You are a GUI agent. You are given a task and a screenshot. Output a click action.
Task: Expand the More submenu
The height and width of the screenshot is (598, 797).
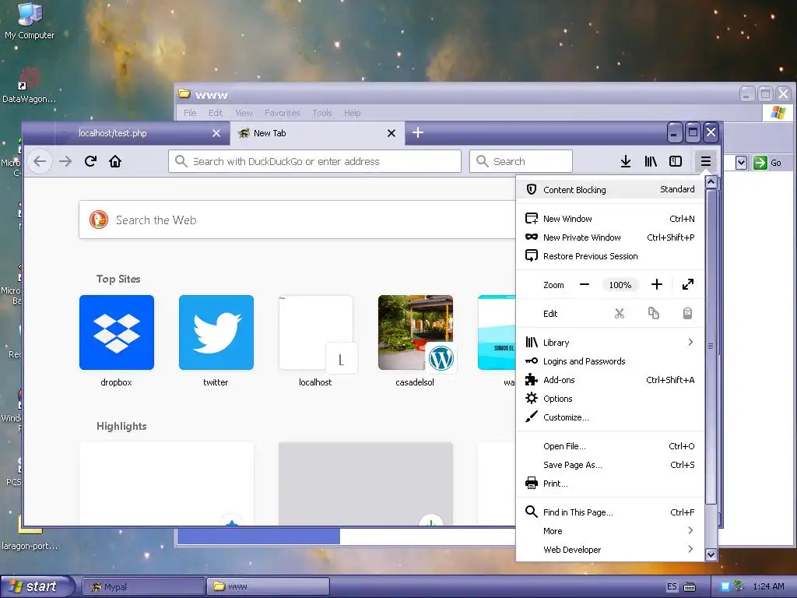click(610, 531)
